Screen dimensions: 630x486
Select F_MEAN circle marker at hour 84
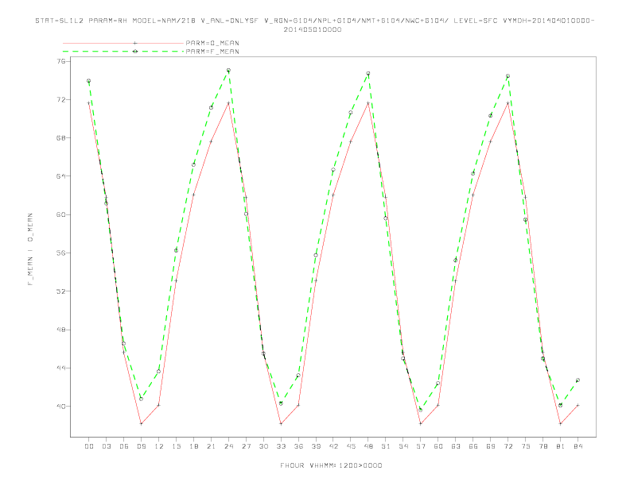point(577,380)
